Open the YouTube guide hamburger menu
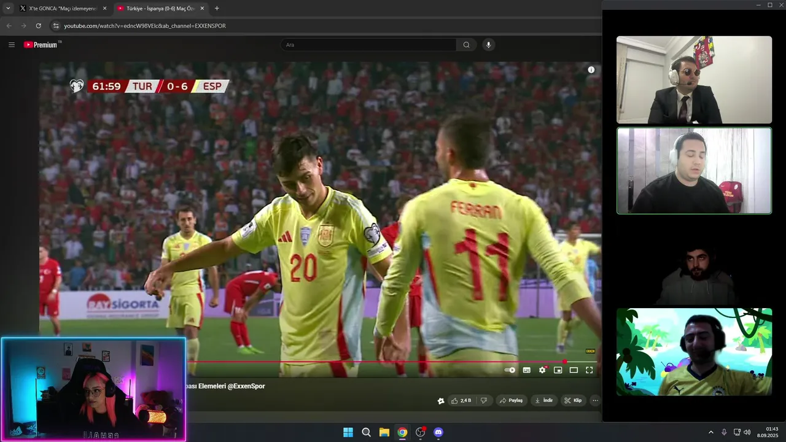786x442 pixels. tap(12, 45)
